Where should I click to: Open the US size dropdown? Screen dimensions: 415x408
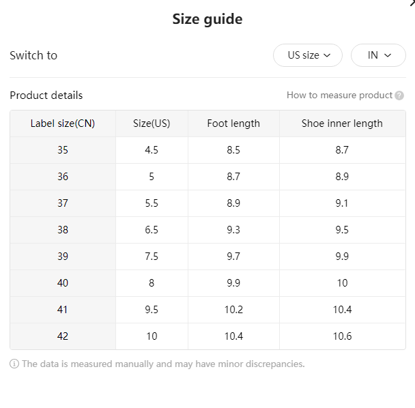tap(308, 55)
